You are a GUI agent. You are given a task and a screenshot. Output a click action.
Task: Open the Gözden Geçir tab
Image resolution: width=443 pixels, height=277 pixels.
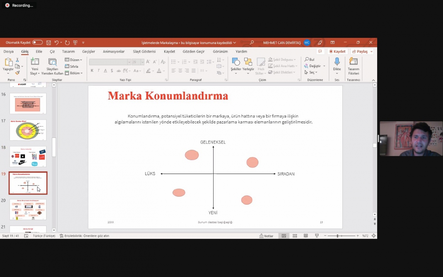click(193, 52)
